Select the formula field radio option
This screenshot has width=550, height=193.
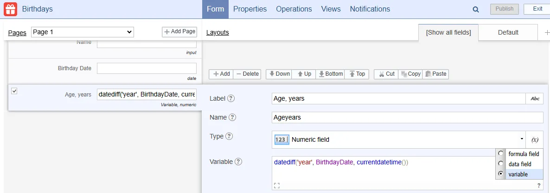[x=500, y=154]
